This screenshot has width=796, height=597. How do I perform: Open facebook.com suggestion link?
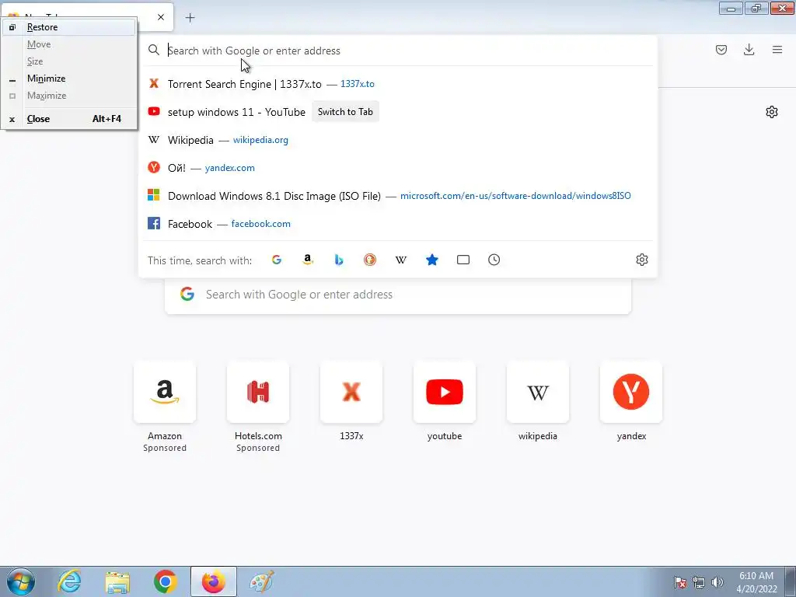click(x=261, y=224)
